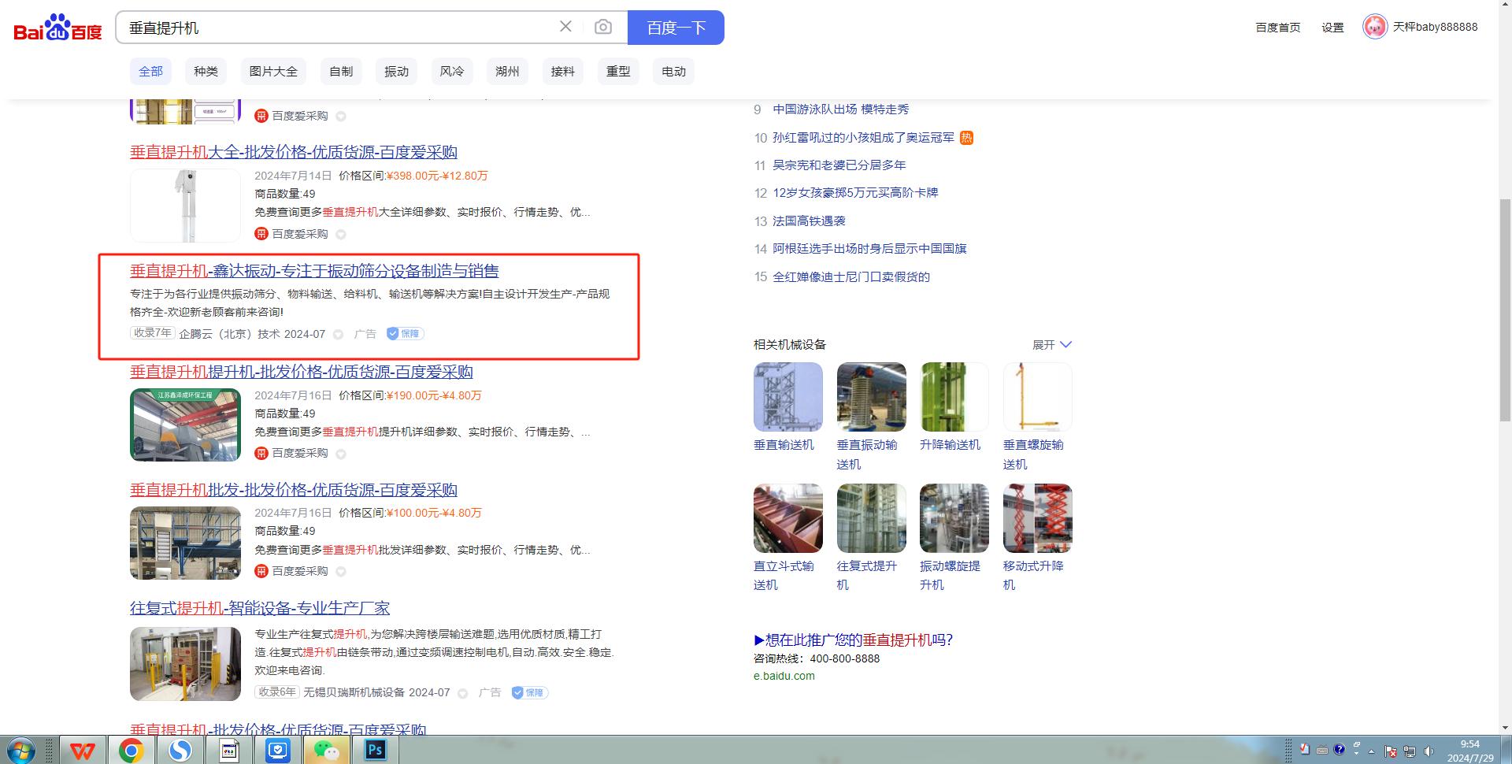Select the 全部 filter tab

point(150,72)
